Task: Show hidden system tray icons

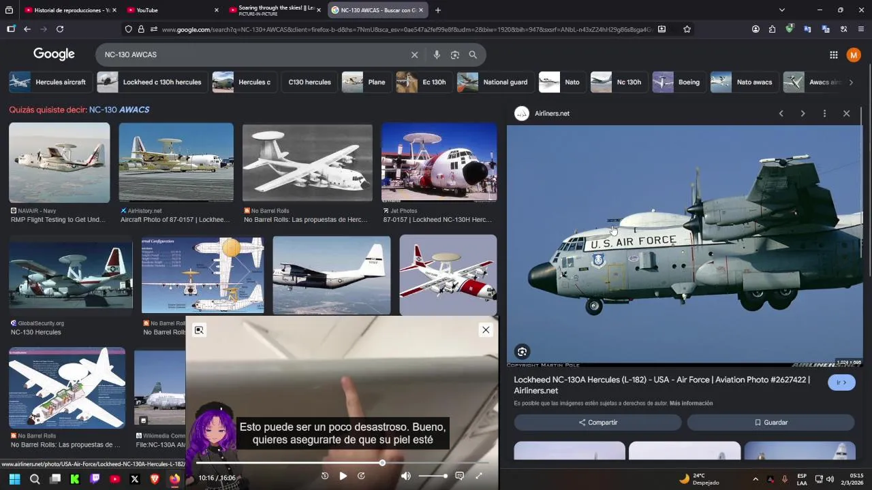Action: (x=755, y=479)
